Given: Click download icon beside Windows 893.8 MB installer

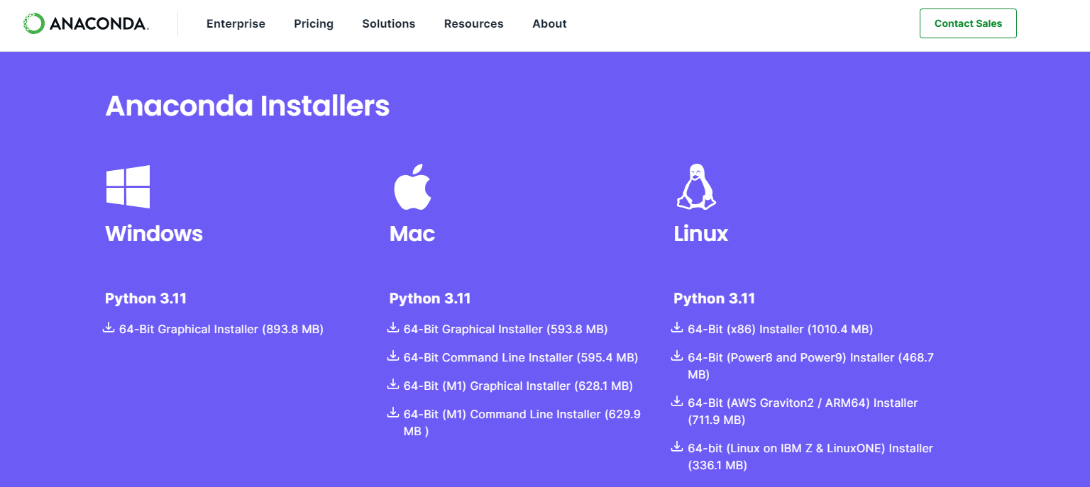Looking at the screenshot, I should pos(109,328).
